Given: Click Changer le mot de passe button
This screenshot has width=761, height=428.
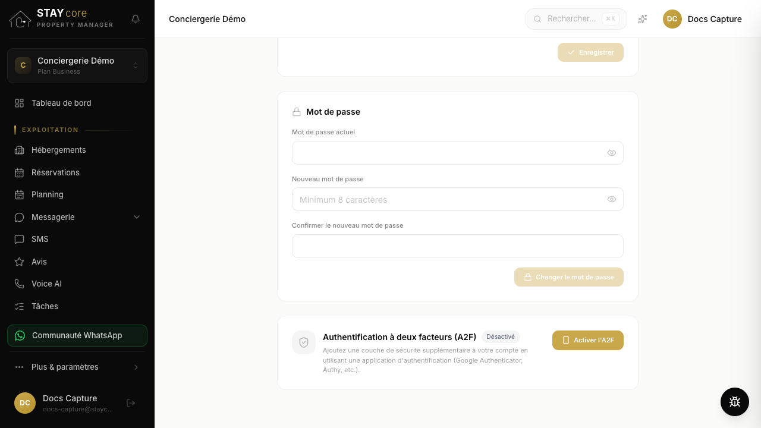Looking at the screenshot, I should click(x=569, y=277).
